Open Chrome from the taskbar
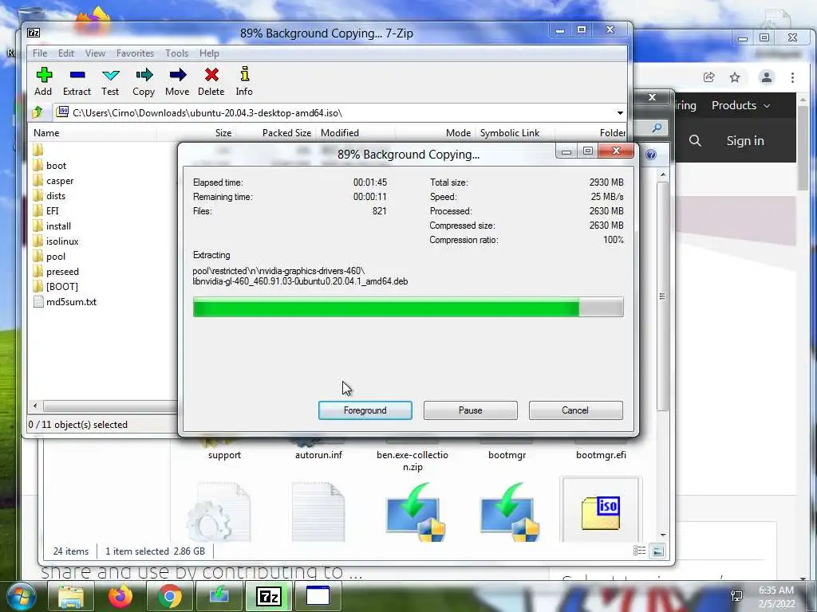This screenshot has width=817, height=612. (x=170, y=596)
